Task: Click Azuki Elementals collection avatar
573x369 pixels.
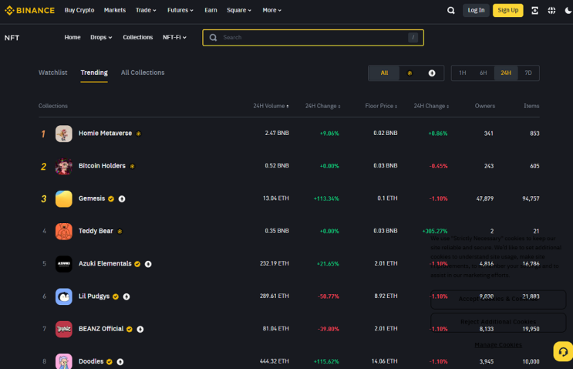Action: click(63, 264)
